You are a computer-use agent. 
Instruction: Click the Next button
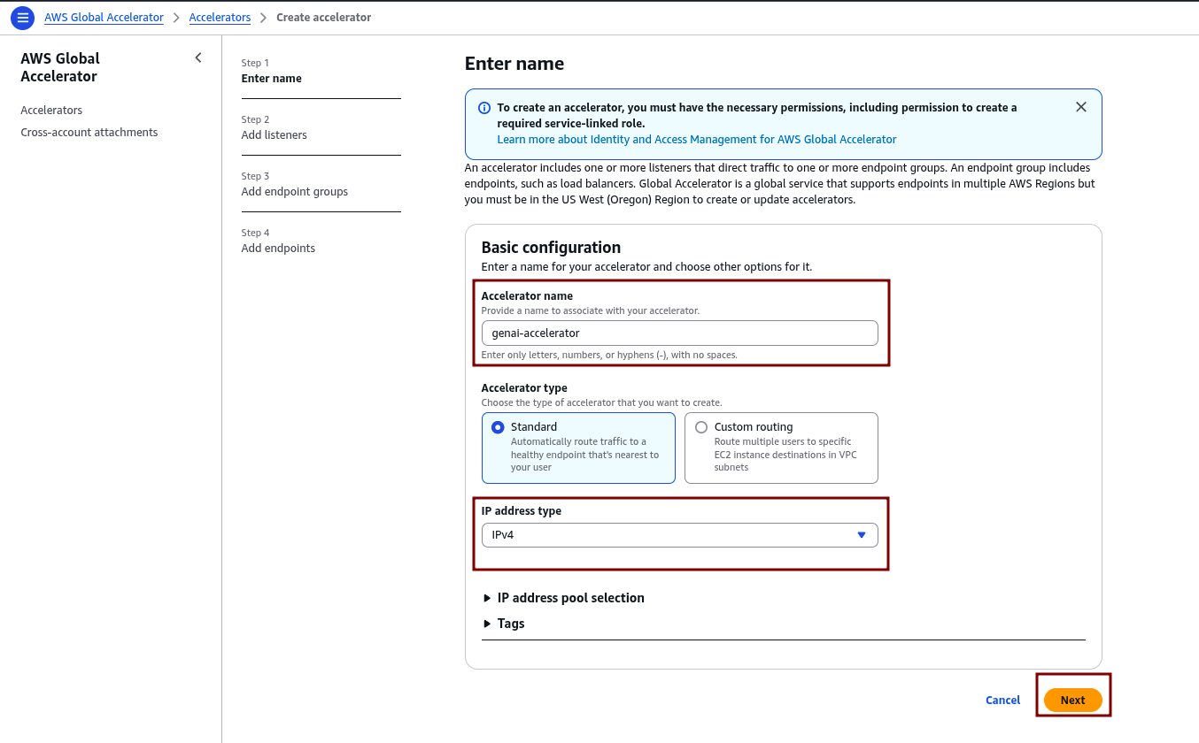pyautogui.click(x=1072, y=700)
